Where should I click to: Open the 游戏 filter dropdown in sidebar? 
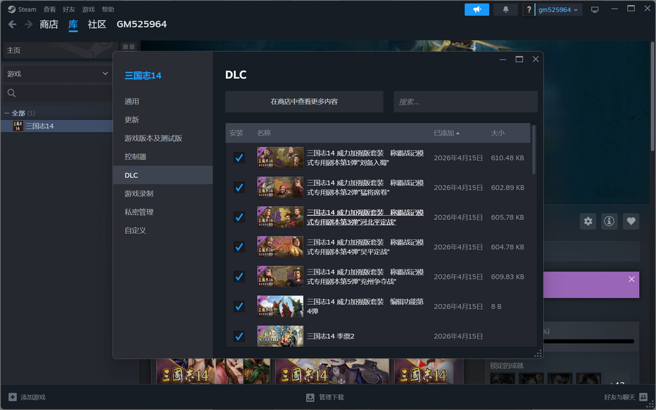coord(57,73)
